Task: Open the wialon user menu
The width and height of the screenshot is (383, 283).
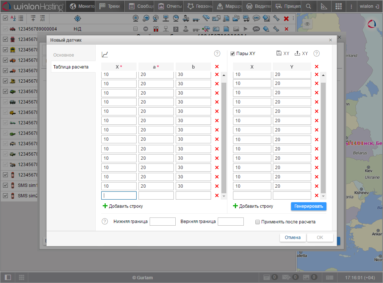Action: click(x=367, y=6)
